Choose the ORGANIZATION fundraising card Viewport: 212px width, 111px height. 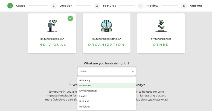[106, 33]
